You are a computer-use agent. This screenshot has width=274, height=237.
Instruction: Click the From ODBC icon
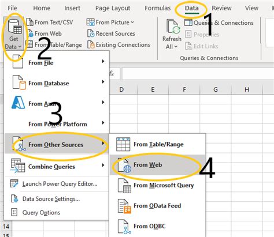pyautogui.click(x=124, y=227)
